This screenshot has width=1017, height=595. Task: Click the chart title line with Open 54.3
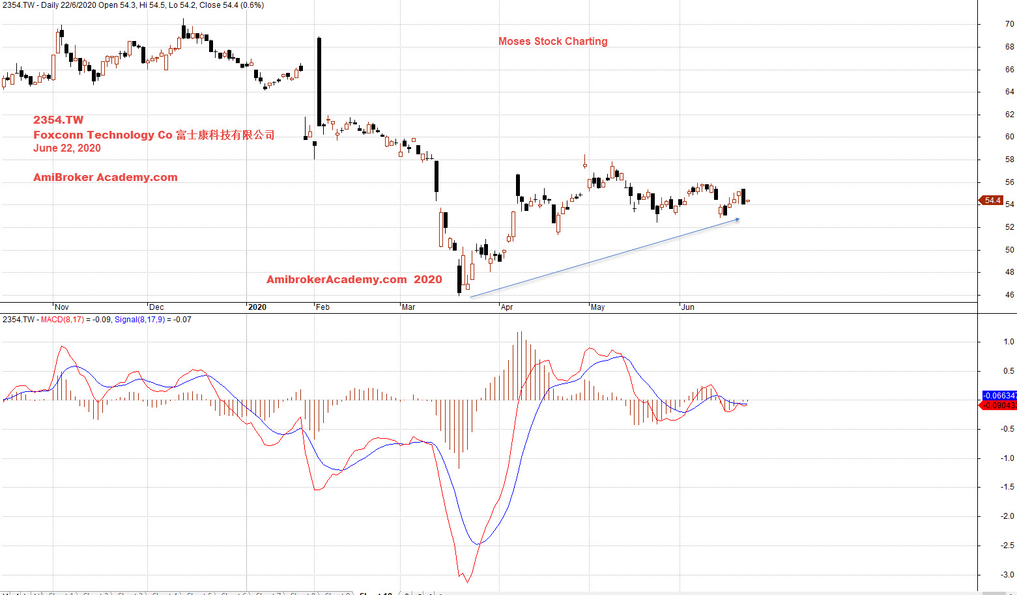click(x=133, y=5)
